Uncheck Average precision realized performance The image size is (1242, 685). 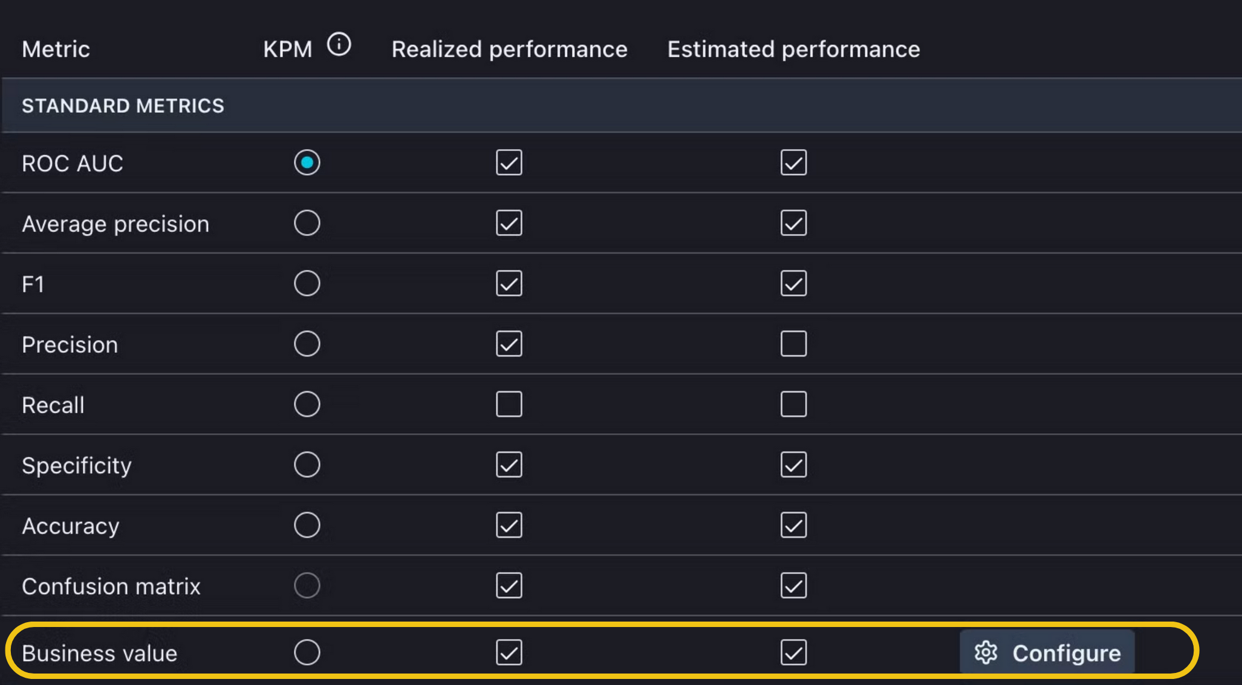509,222
